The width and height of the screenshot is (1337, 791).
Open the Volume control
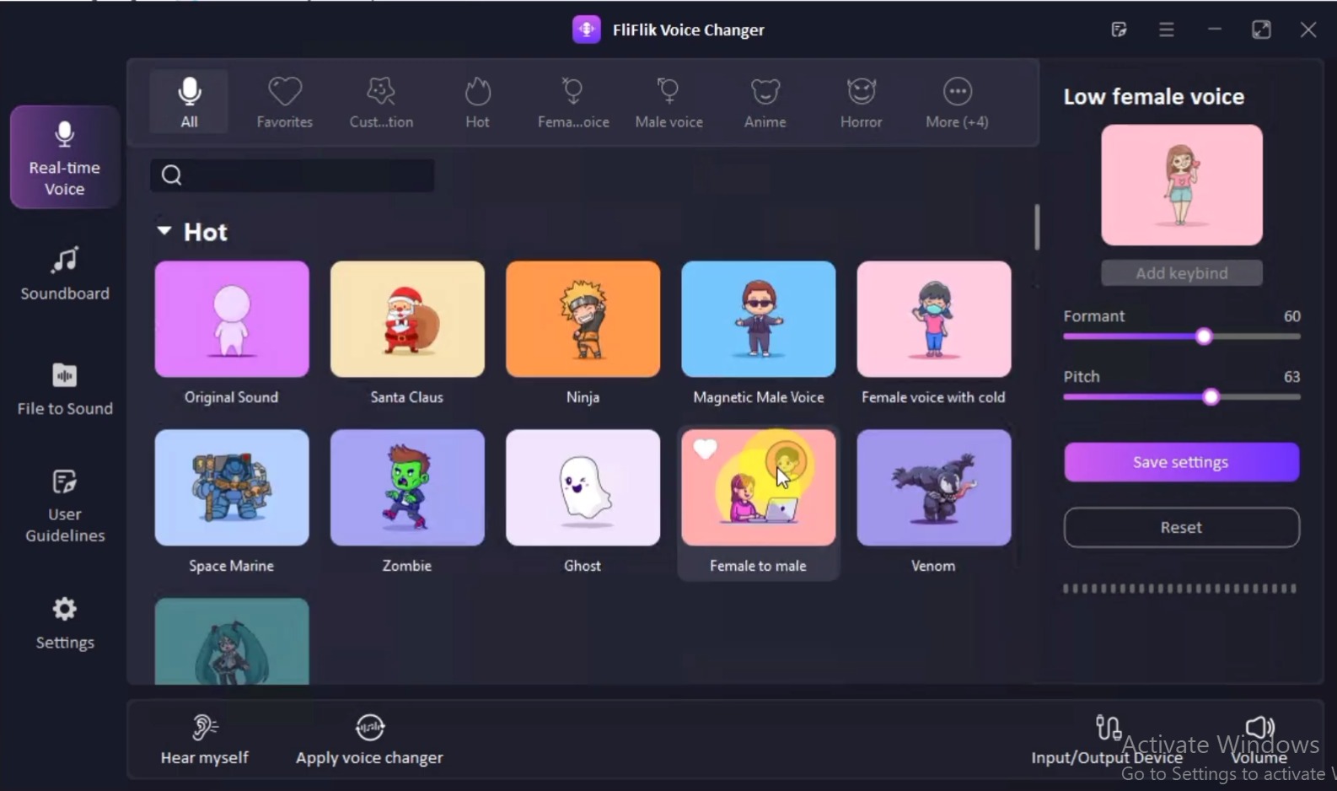[x=1259, y=740]
